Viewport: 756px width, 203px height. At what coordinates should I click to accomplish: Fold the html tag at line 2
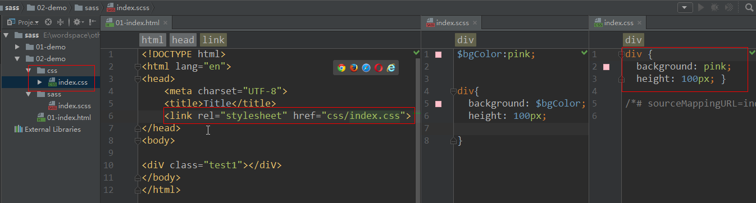(x=138, y=67)
